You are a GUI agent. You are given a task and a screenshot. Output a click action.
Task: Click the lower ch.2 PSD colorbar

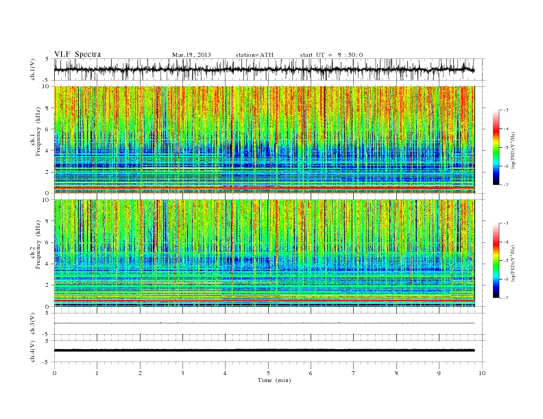click(496, 260)
